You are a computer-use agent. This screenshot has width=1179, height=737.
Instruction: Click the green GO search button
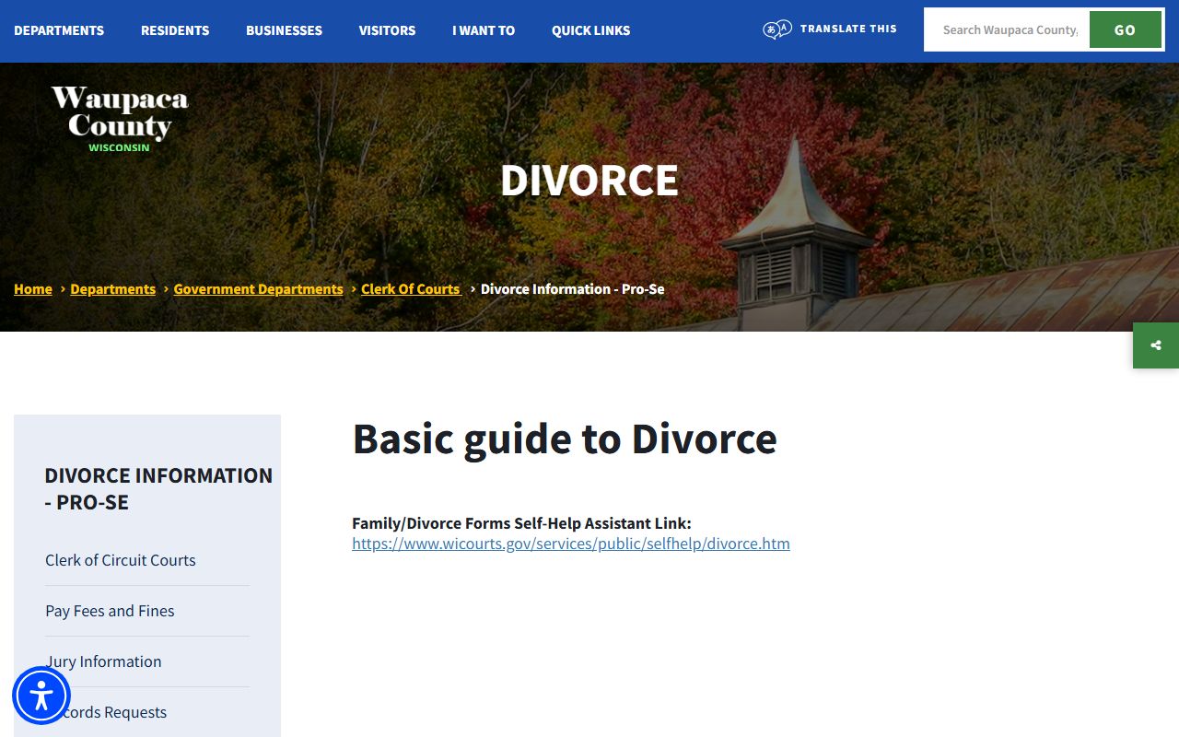(x=1125, y=29)
